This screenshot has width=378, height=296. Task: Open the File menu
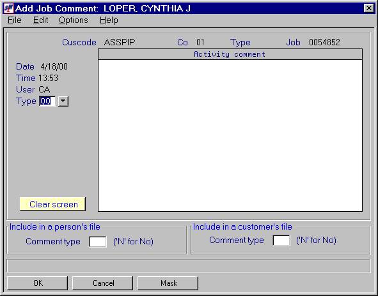tap(15, 20)
